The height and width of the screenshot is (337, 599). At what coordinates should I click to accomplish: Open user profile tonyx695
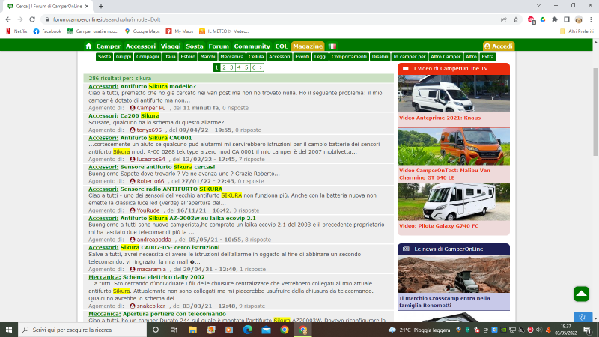coord(149,130)
